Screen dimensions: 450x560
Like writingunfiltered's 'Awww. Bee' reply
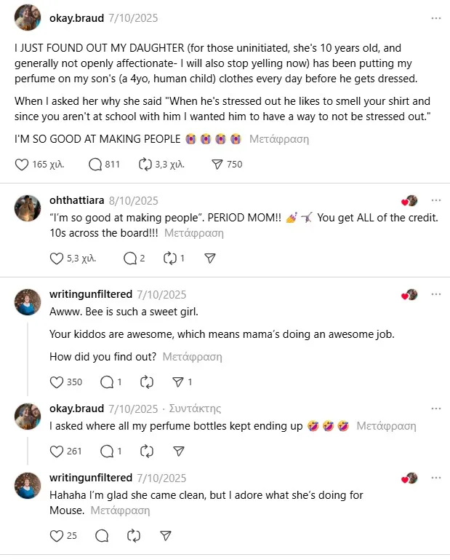click(x=57, y=382)
